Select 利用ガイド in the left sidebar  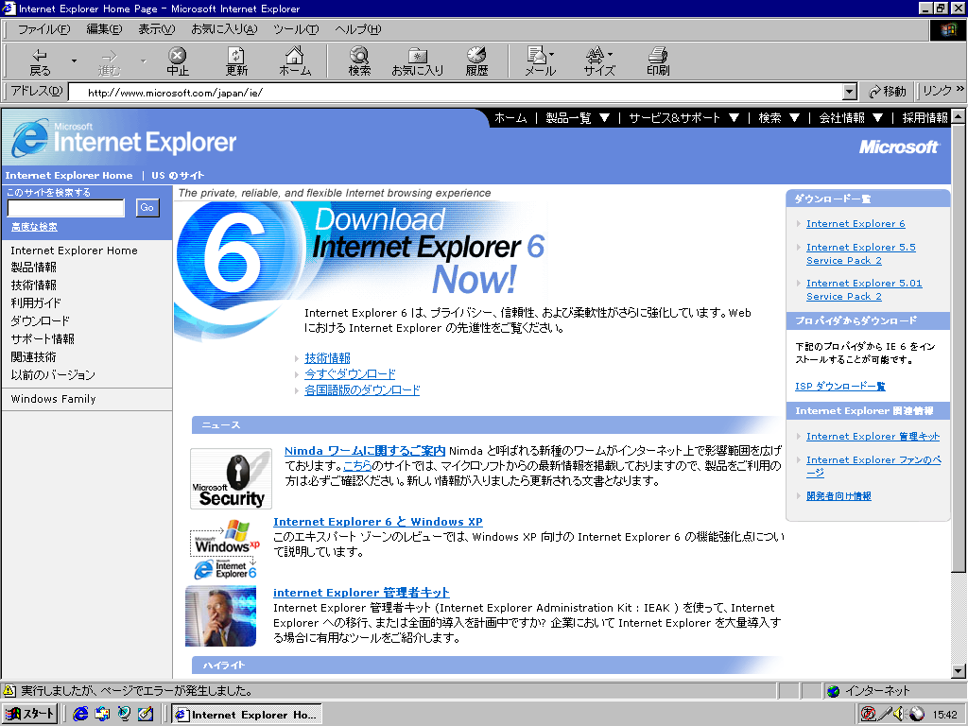[36, 303]
